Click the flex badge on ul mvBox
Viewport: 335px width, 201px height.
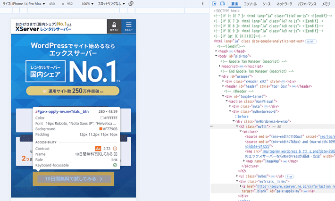point(290,176)
